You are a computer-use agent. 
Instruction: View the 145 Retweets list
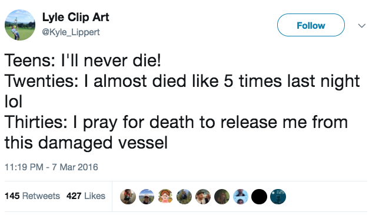pyautogui.click(x=32, y=196)
